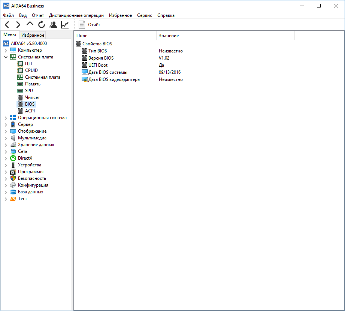Go up one level with the up arrow icon

30,24
